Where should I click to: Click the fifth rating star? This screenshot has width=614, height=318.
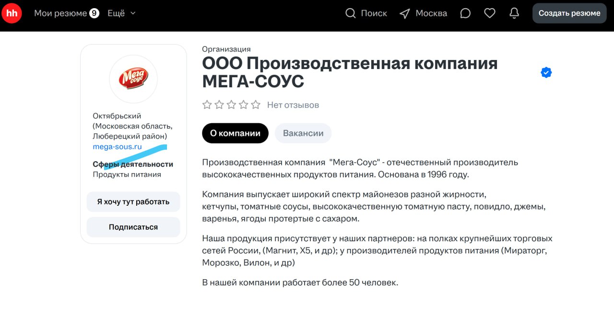[256, 105]
